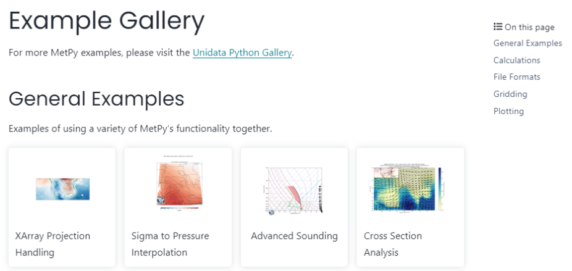Click the sentence describing MetPy's functionality examples
This screenshot has height=271, width=572.
140,129
